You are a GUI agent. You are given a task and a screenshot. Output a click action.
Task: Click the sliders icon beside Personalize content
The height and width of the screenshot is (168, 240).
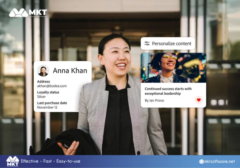click(x=147, y=43)
